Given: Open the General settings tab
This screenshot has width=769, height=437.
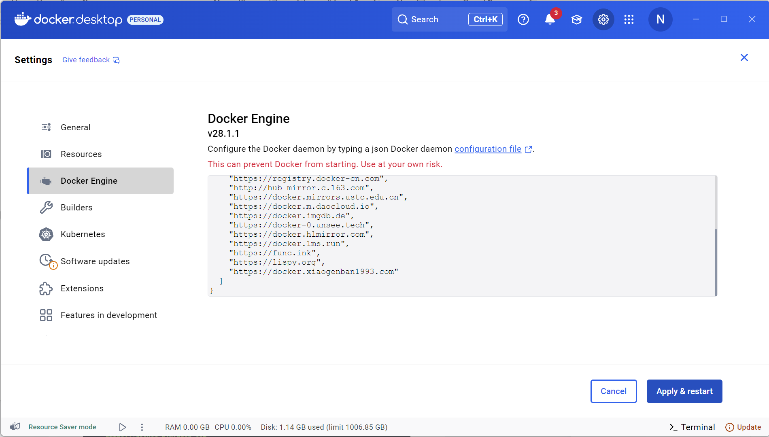Looking at the screenshot, I should 76,127.
